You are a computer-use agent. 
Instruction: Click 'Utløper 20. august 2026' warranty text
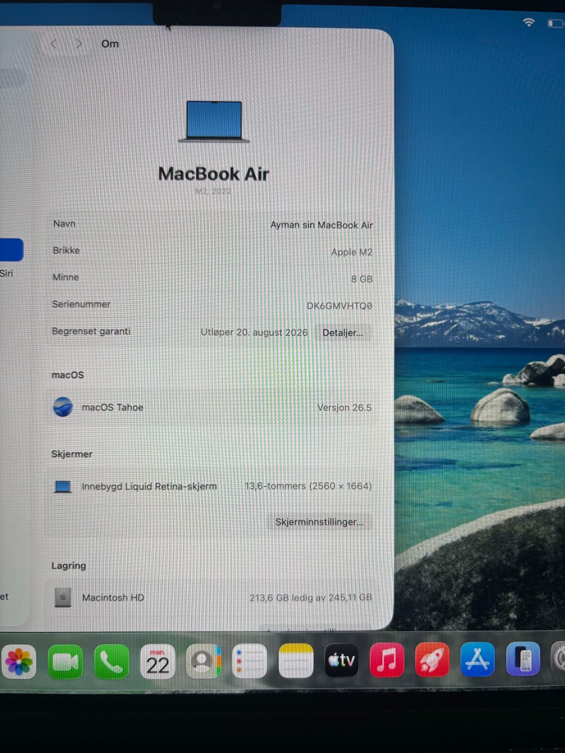[254, 332]
